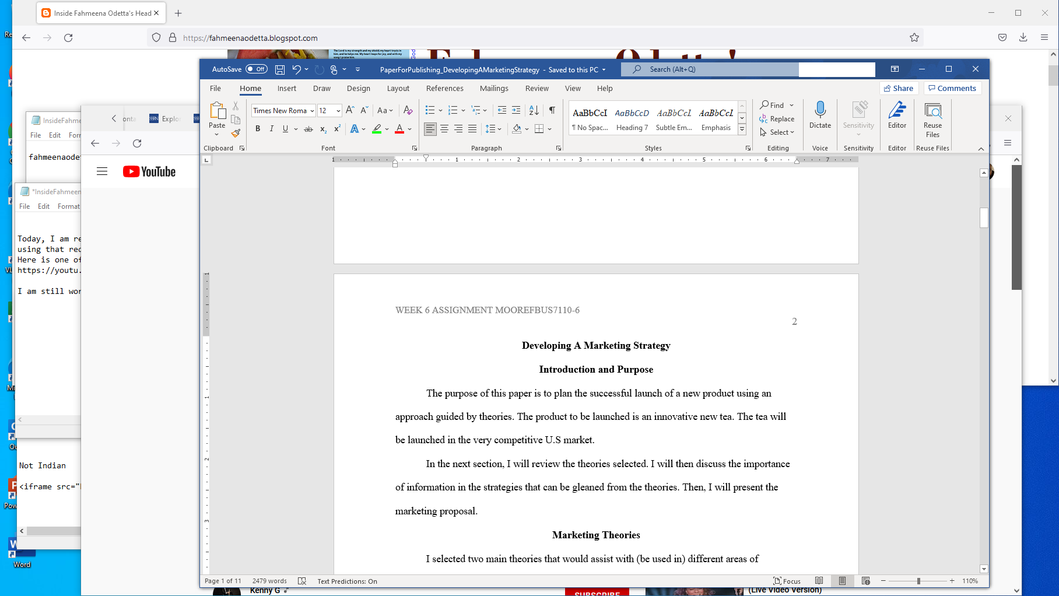Center-align the paragraph

click(444, 129)
